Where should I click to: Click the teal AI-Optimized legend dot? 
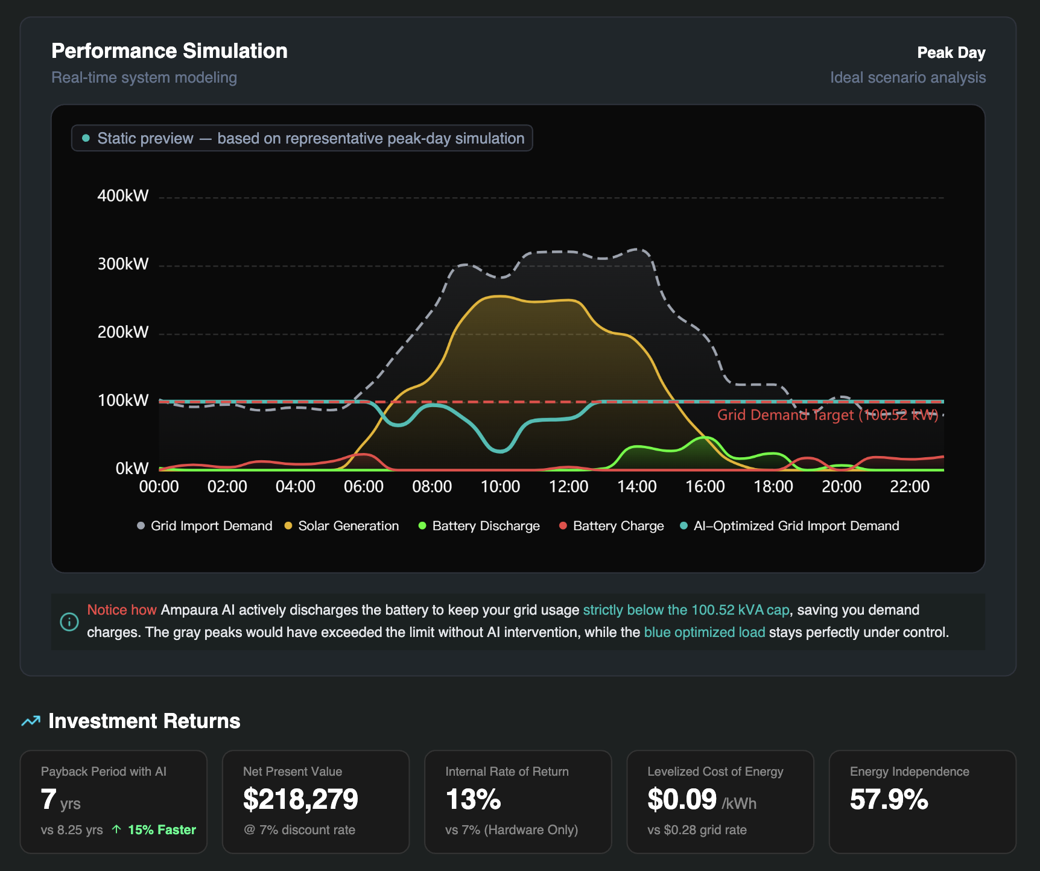(683, 526)
